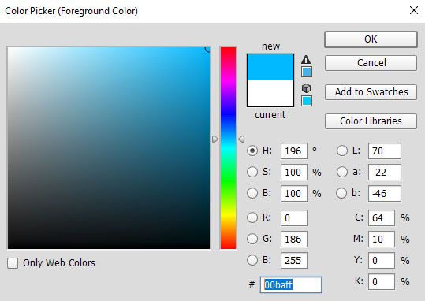Screen dimensions: 425x301
Task: Select the HSB brightness B radio button
Action: (x=252, y=193)
